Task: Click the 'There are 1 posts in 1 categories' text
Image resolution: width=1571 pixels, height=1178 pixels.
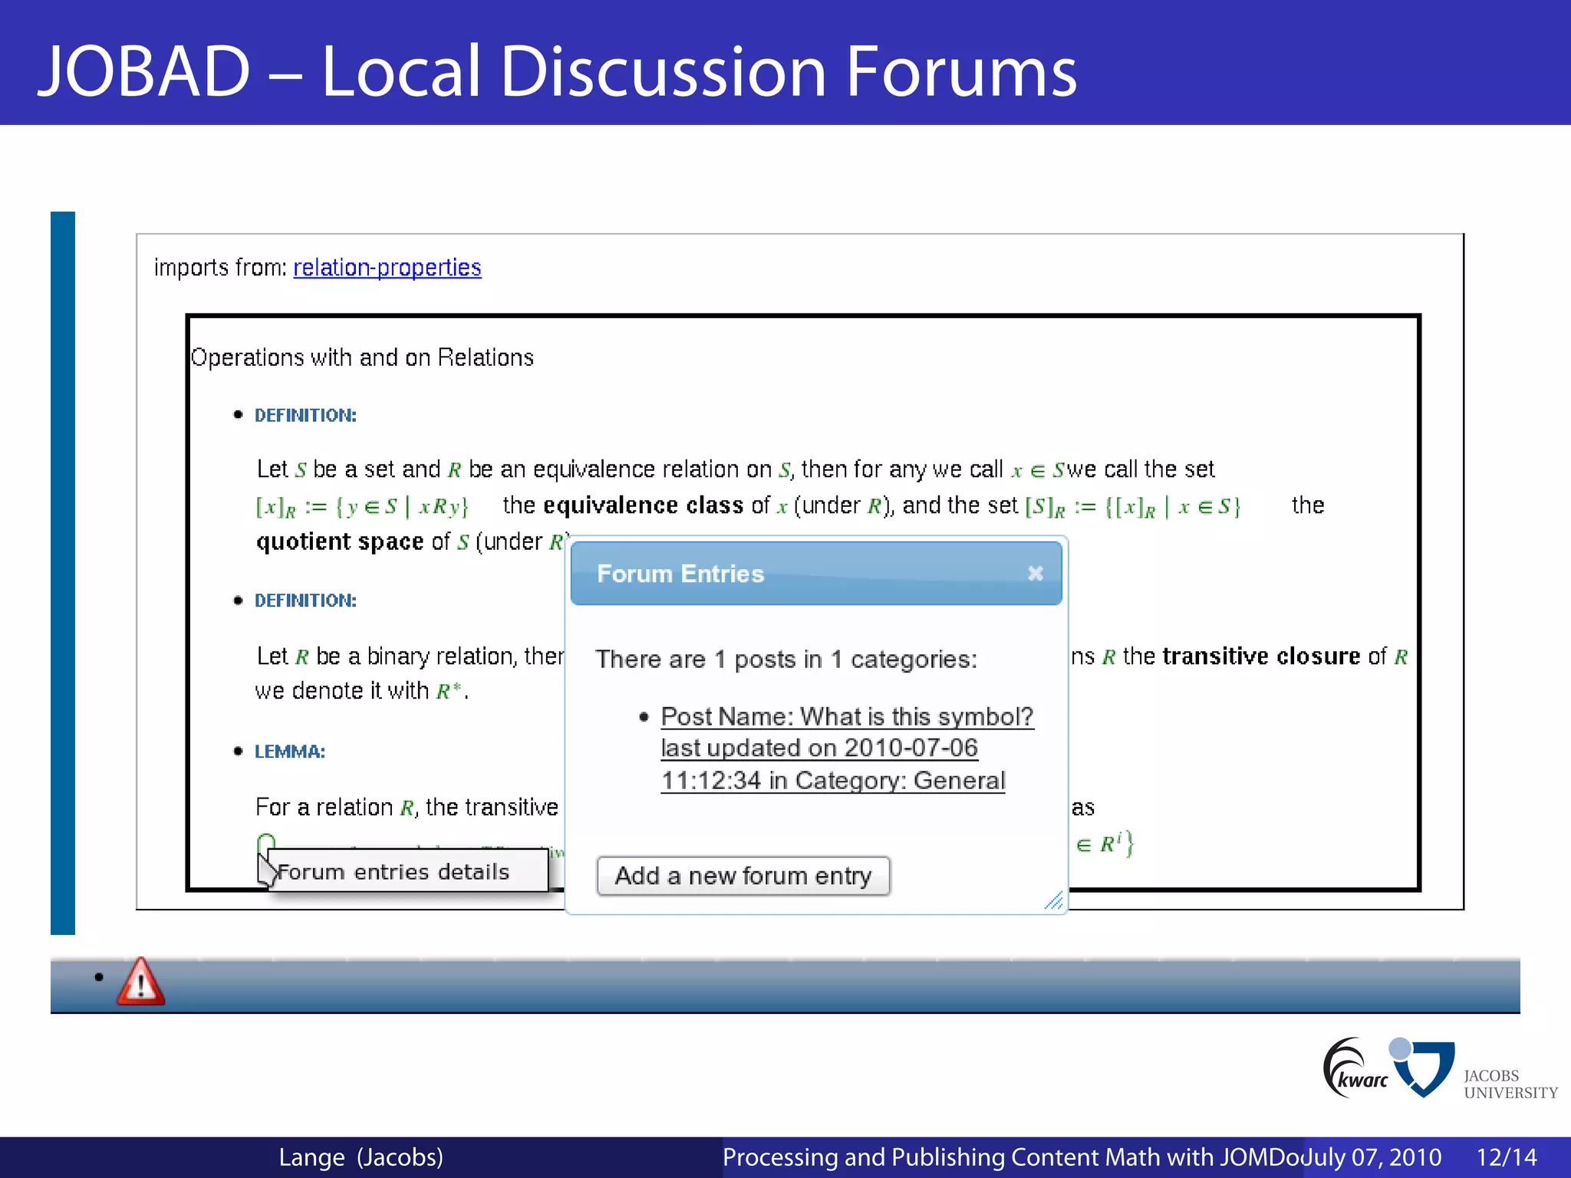Action: point(786,660)
